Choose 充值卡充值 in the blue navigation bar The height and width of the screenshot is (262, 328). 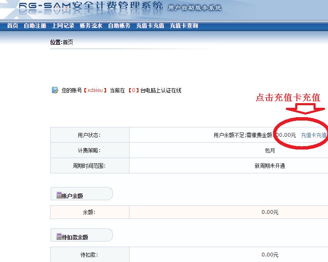click(x=150, y=26)
